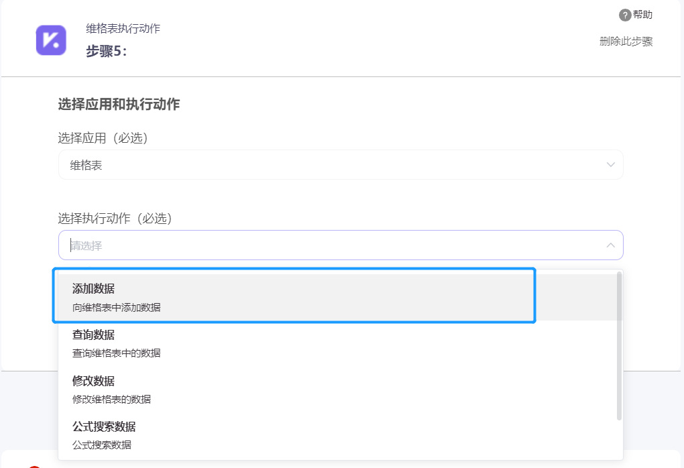Open the 选择应用 dropdown showing 维格表

pos(341,165)
